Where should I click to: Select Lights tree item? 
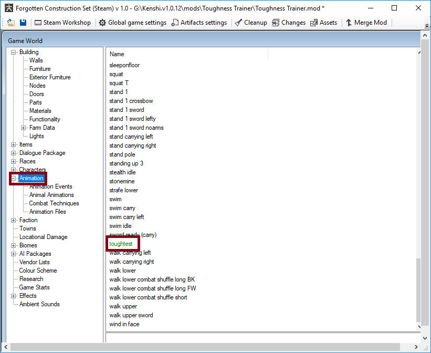(37, 136)
